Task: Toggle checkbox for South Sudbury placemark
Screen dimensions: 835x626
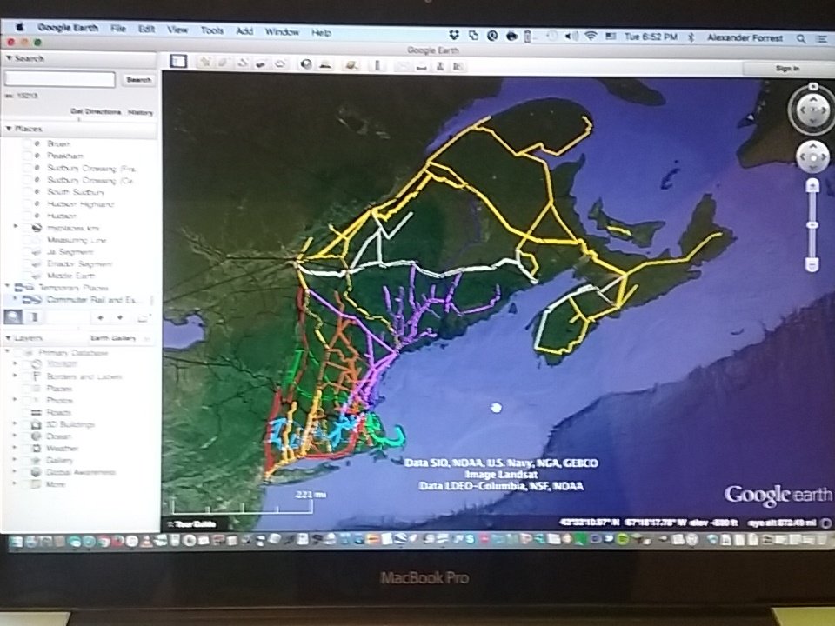Action: (27, 191)
